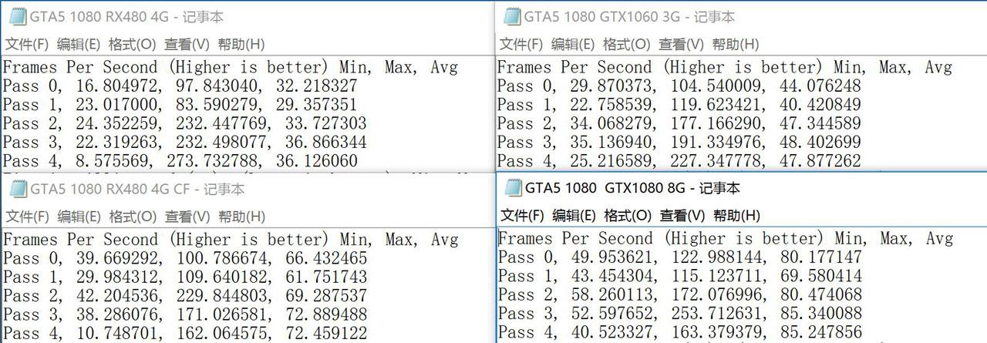
Task: Click Pass 0 line with 32.218327
Action: click(180, 86)
